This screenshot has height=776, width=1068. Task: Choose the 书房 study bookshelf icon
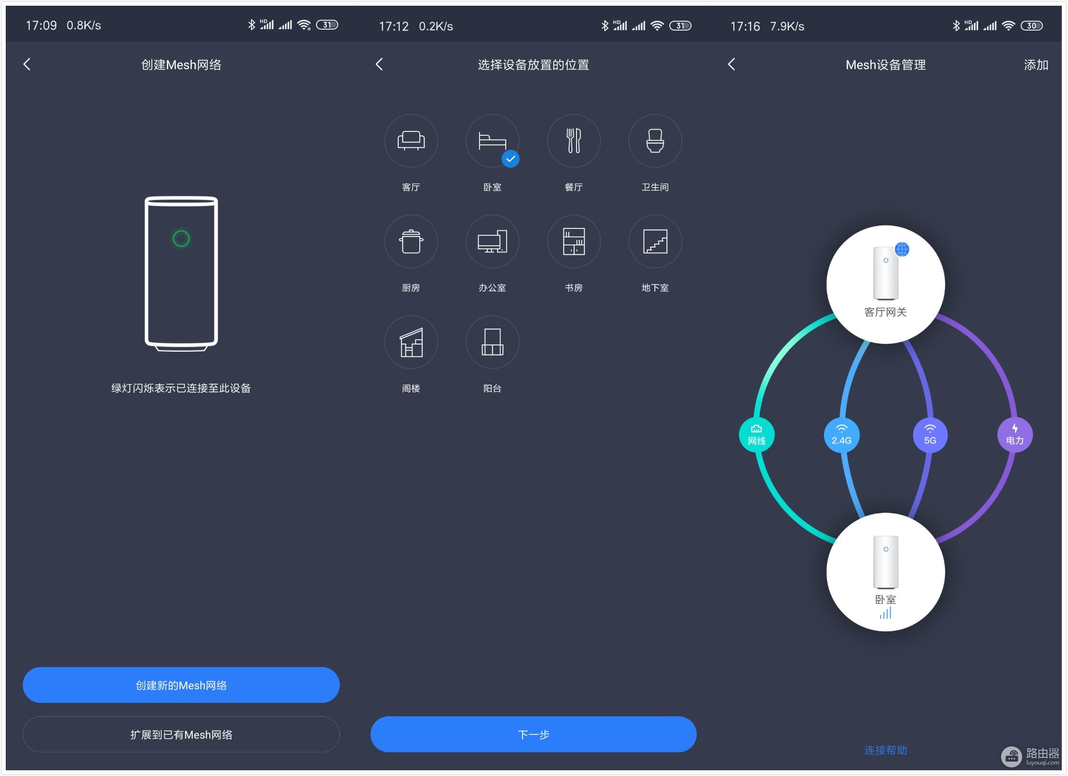coord(573,242)
